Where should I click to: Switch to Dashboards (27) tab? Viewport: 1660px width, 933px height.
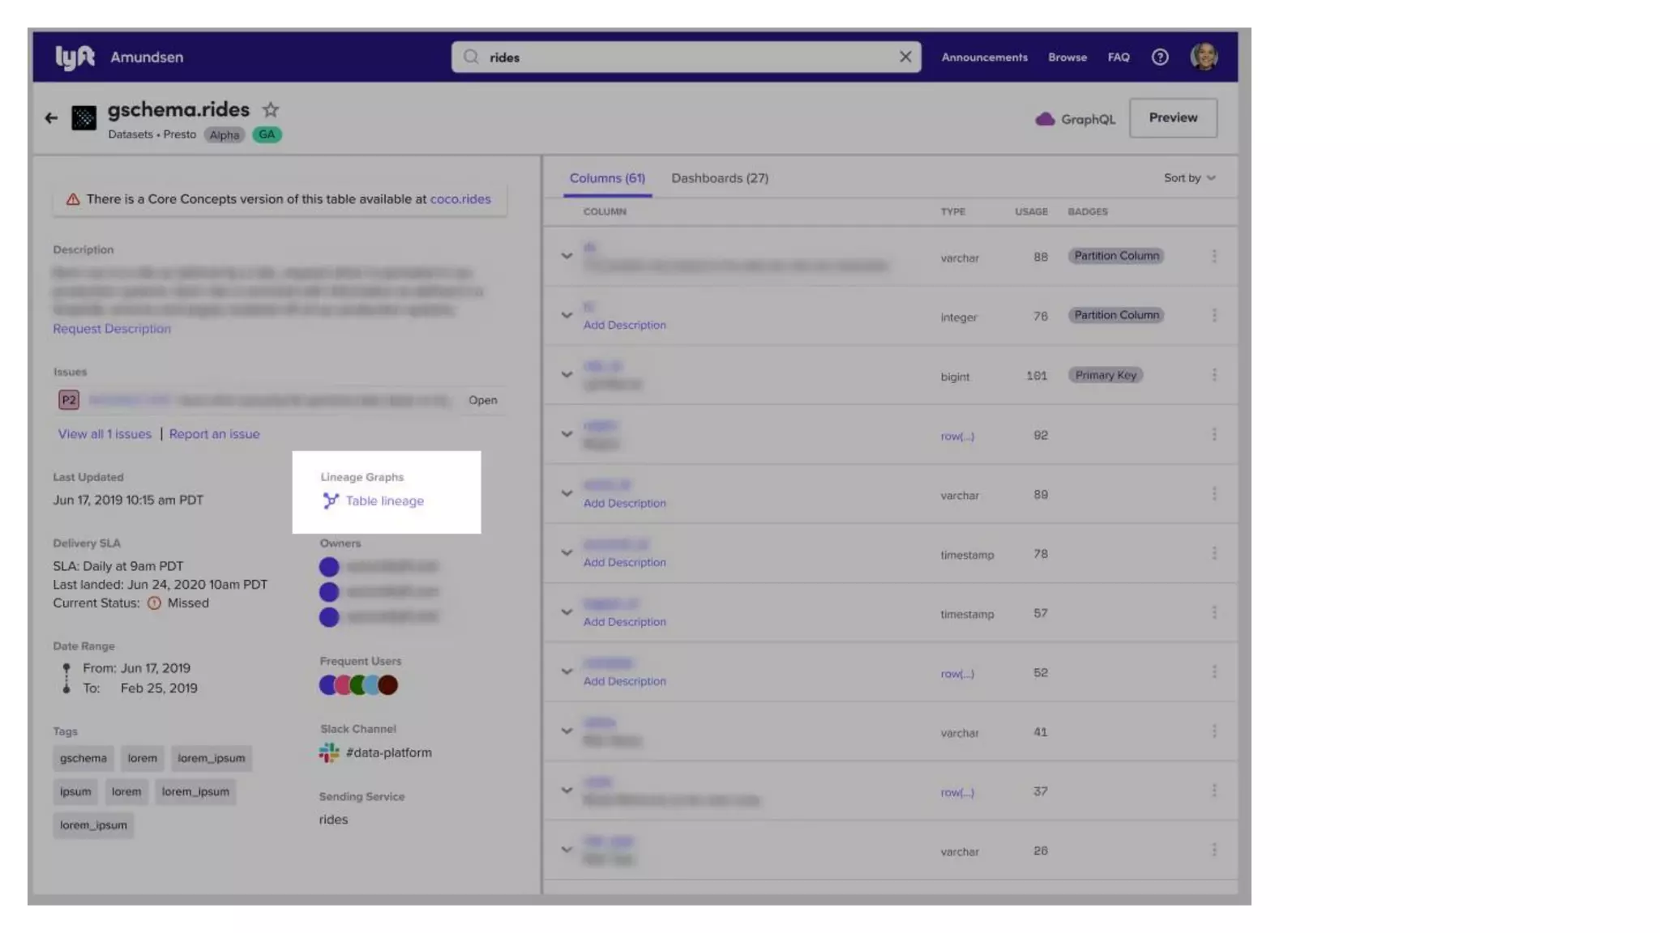coord(719,178)
